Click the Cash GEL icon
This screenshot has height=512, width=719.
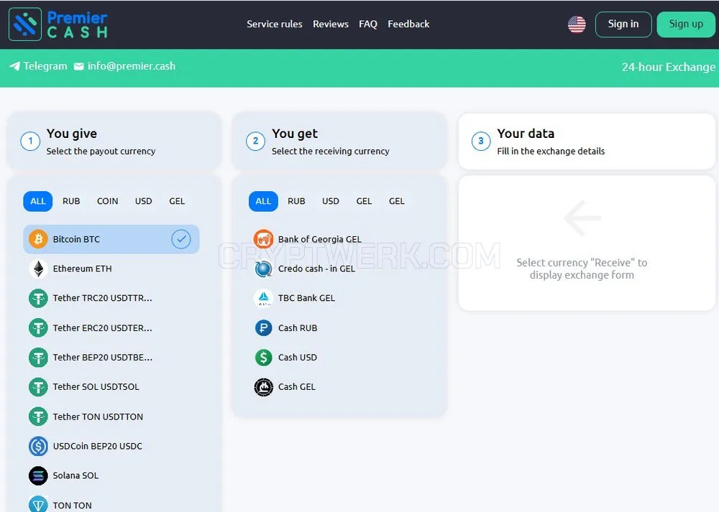click(263, 387)
